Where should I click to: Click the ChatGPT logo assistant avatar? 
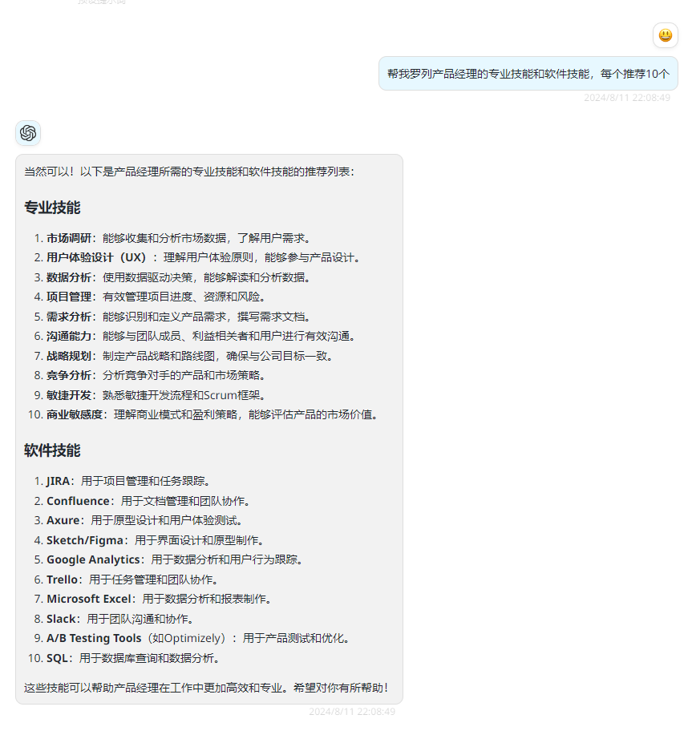pyautogui.click(x=28, y=133)
